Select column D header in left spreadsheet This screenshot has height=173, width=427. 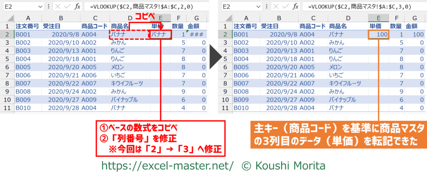click(130, 18)
